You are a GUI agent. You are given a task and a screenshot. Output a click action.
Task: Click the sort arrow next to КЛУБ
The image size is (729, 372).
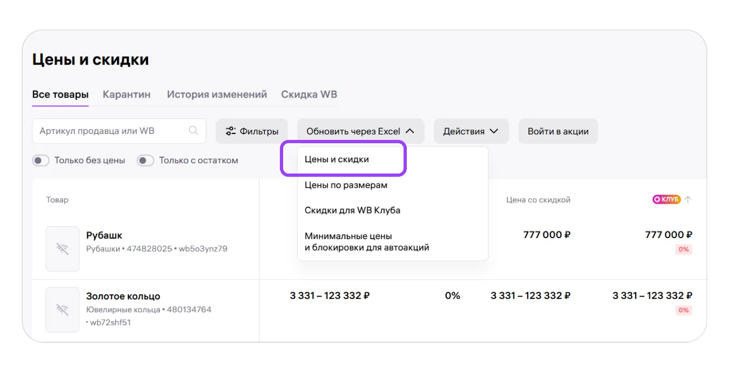(x=688, y=200)
